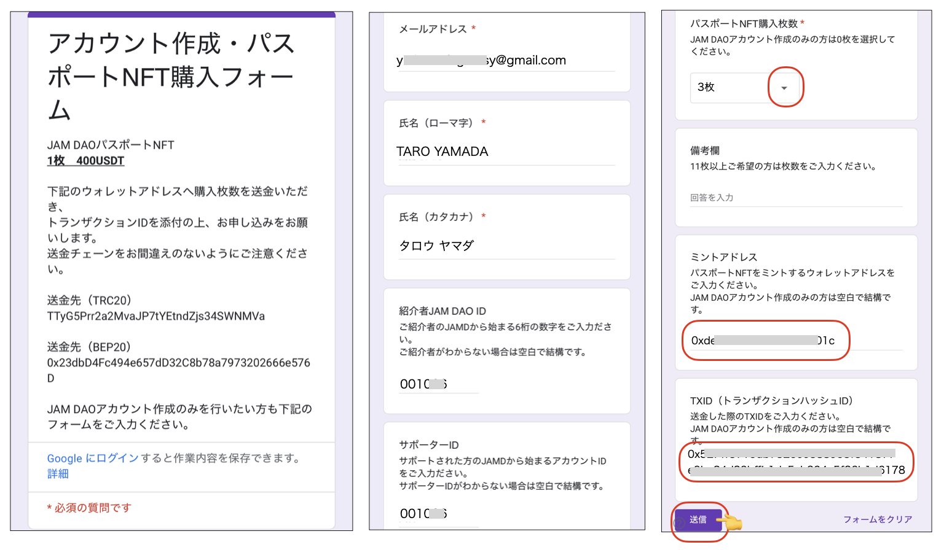This screenshot has height=550, width=944.
Task: Click the TRC20 wallet address text
Action: click(x=155, y=316)
